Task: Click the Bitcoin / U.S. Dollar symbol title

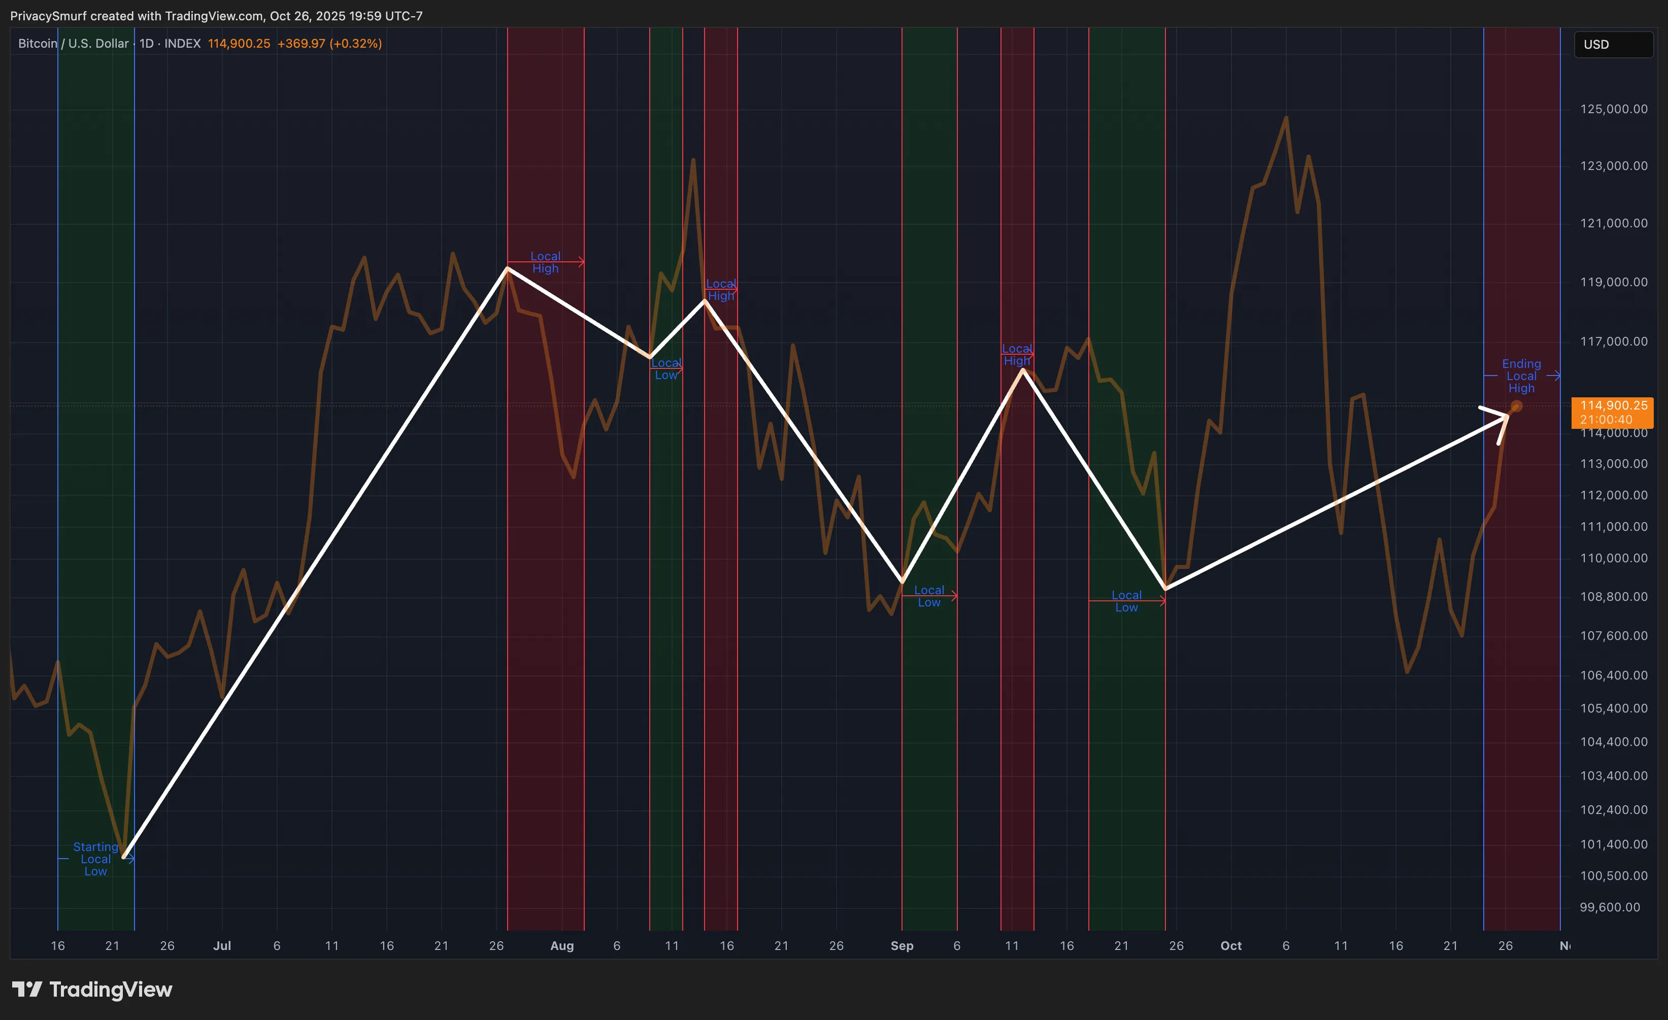Action: (73, 43)
